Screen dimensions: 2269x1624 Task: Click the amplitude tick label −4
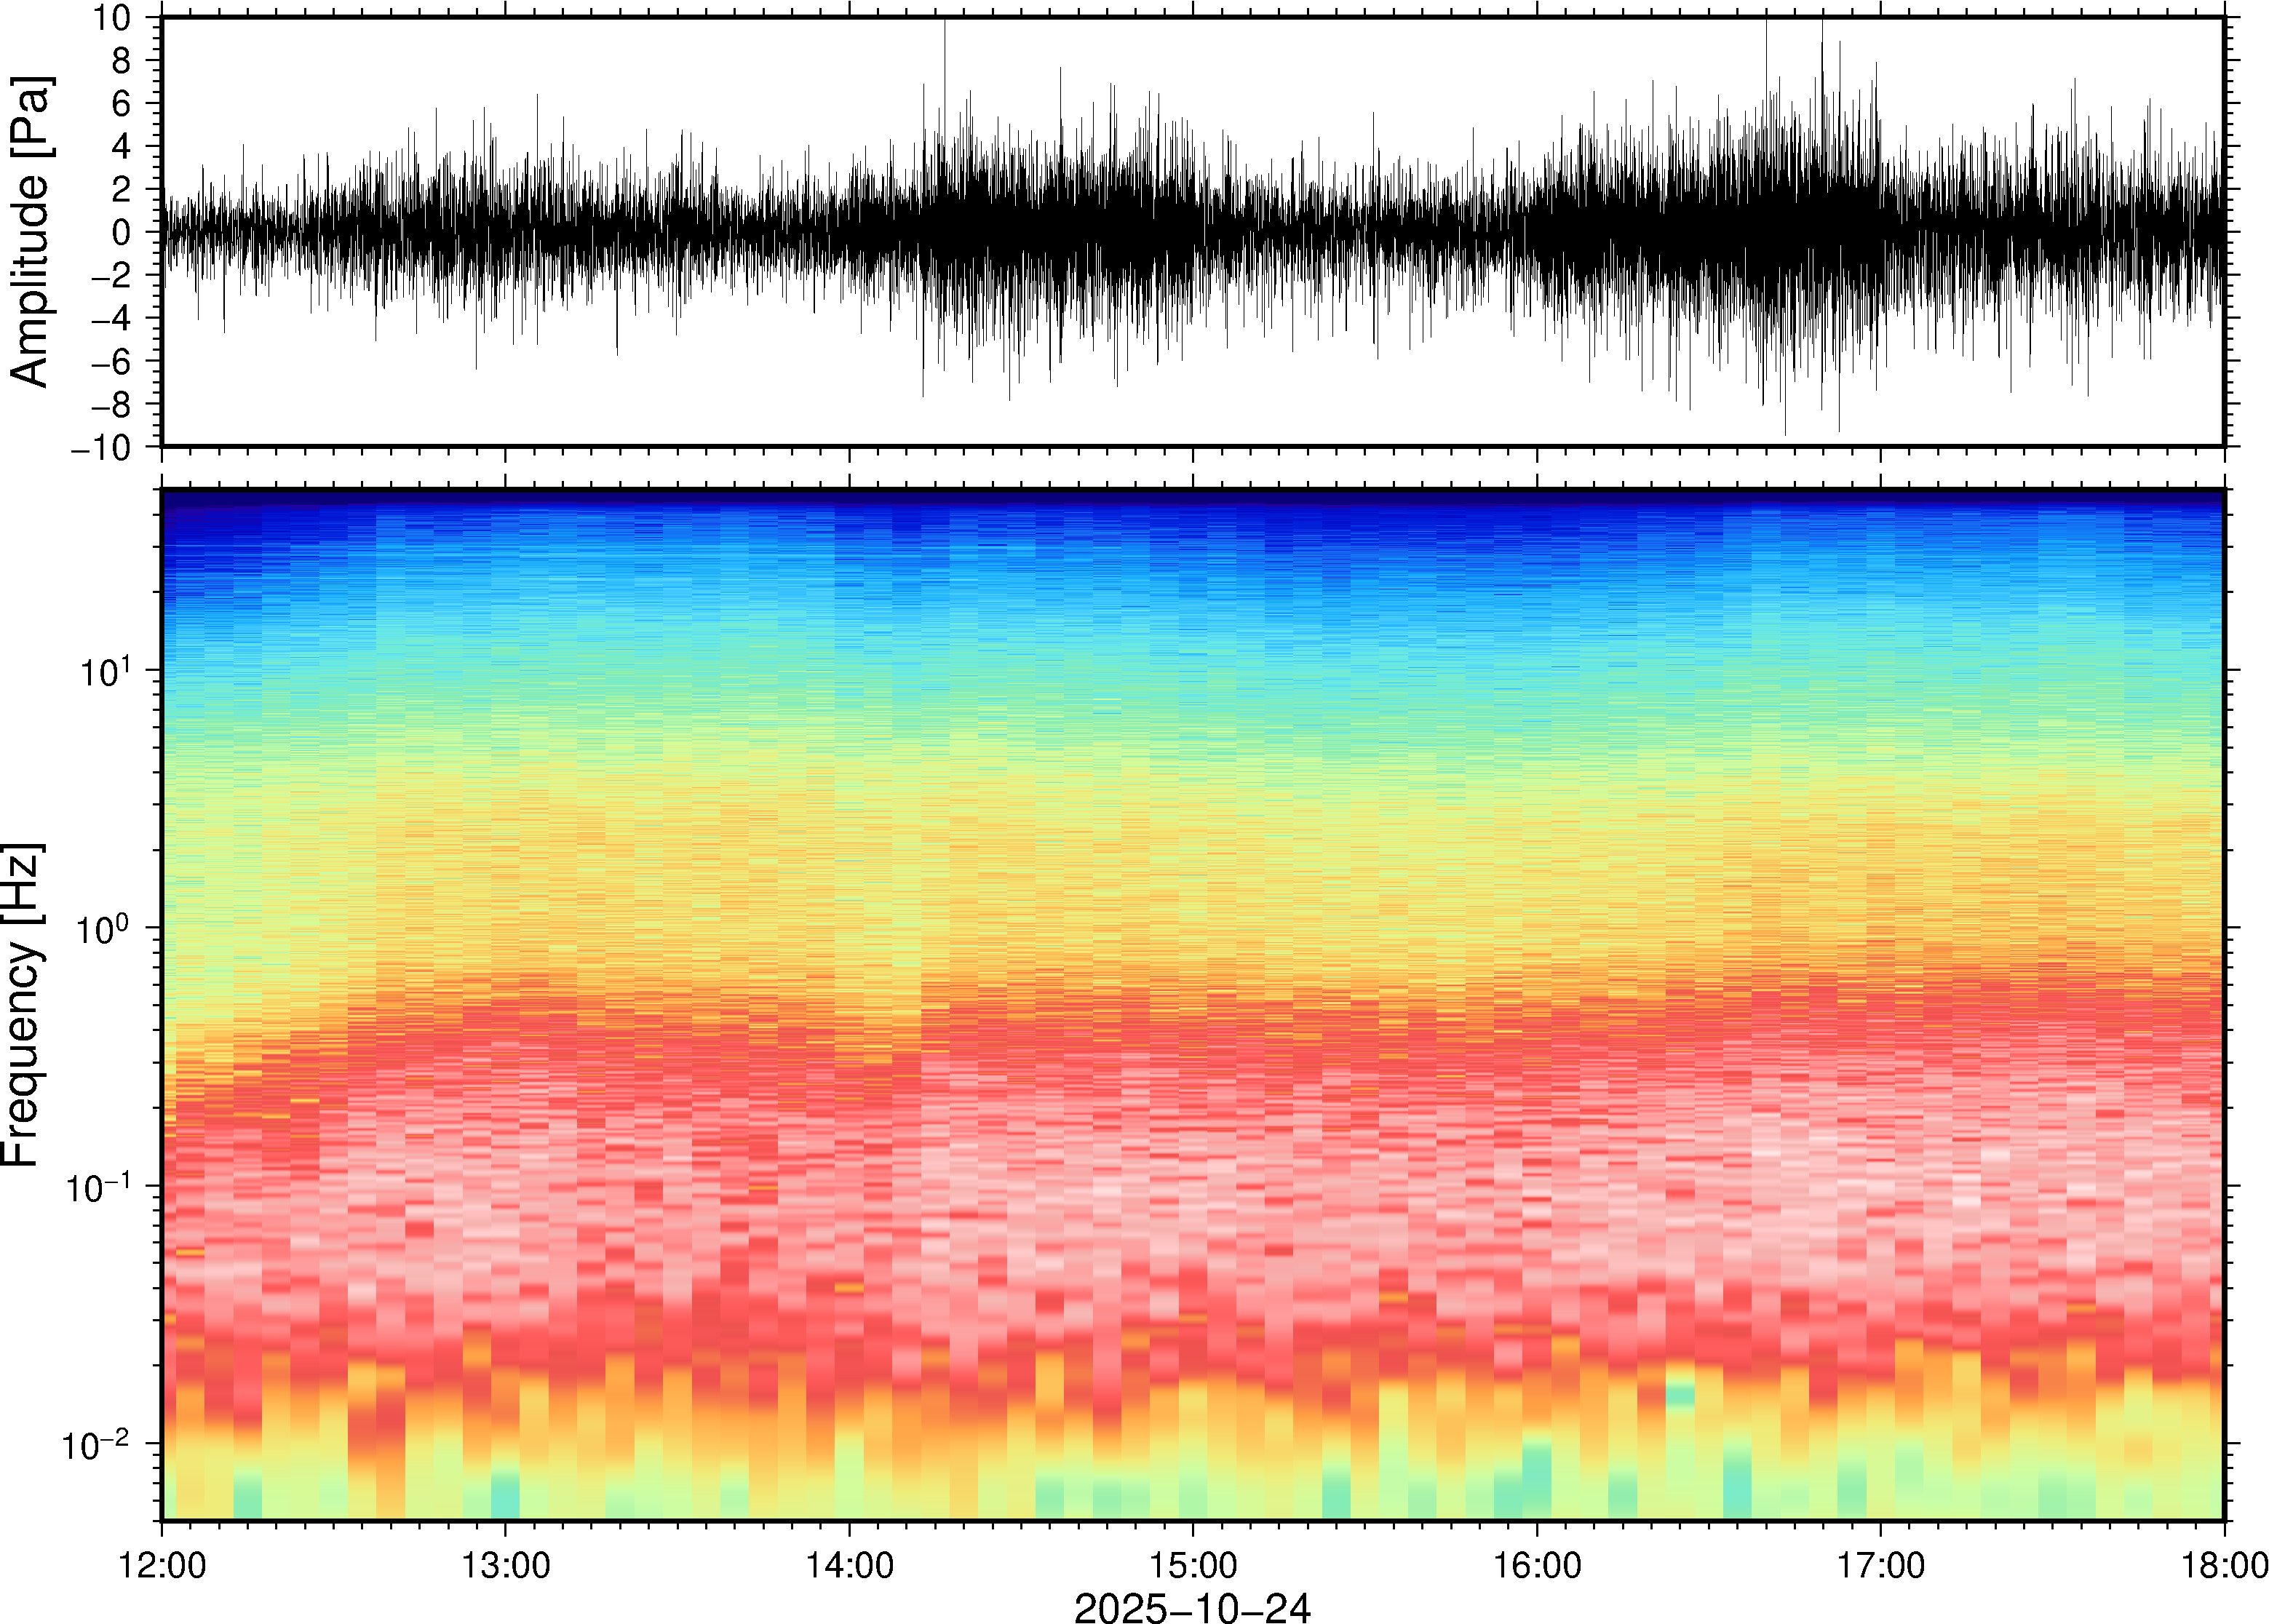(x=110, y=318)
